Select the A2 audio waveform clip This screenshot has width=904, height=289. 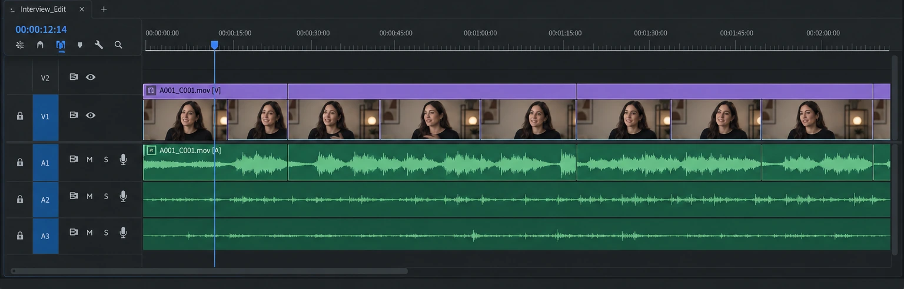pos(517,200)
